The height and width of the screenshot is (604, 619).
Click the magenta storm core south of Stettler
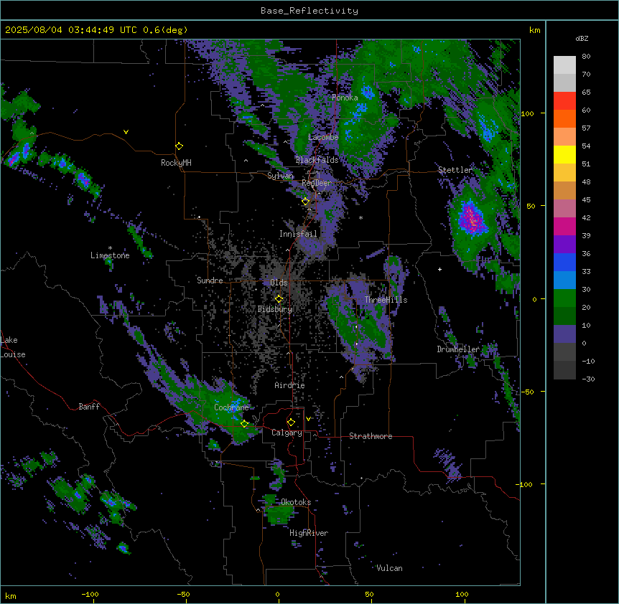(471, 218)
